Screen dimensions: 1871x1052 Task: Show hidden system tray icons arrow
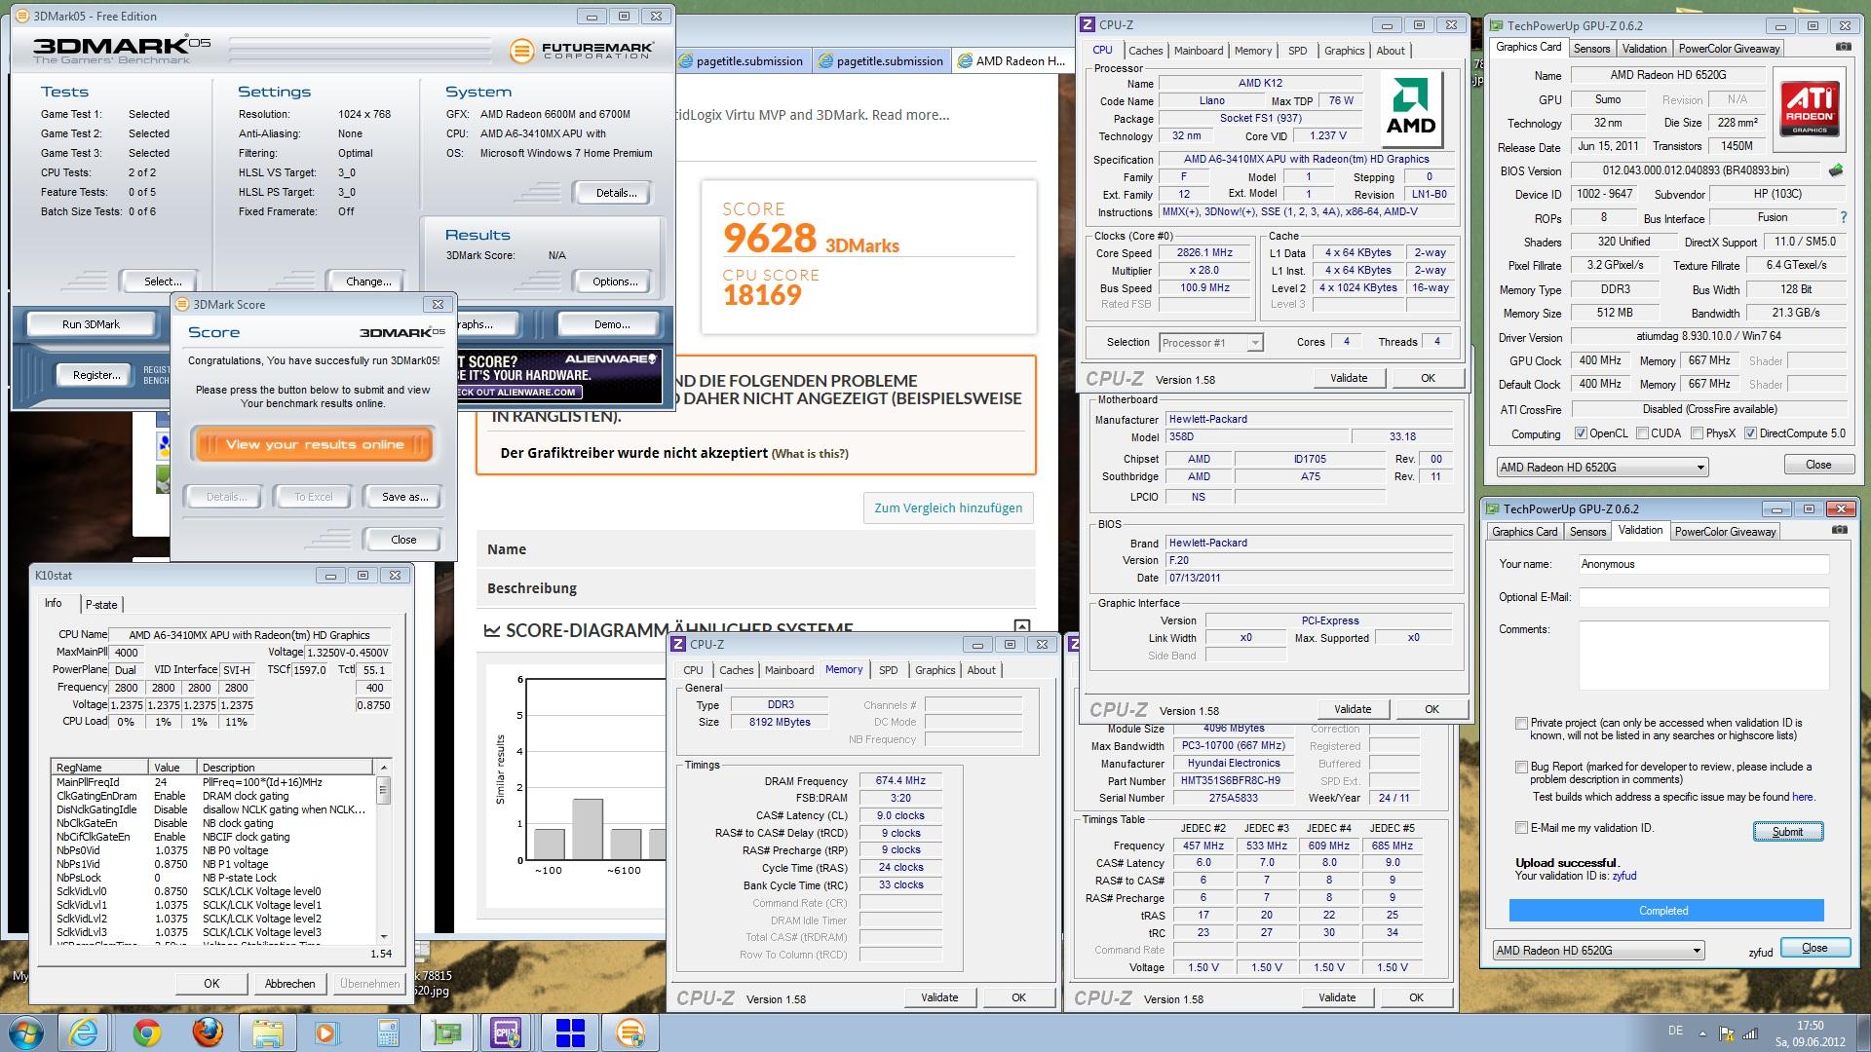point(1702,1033)
